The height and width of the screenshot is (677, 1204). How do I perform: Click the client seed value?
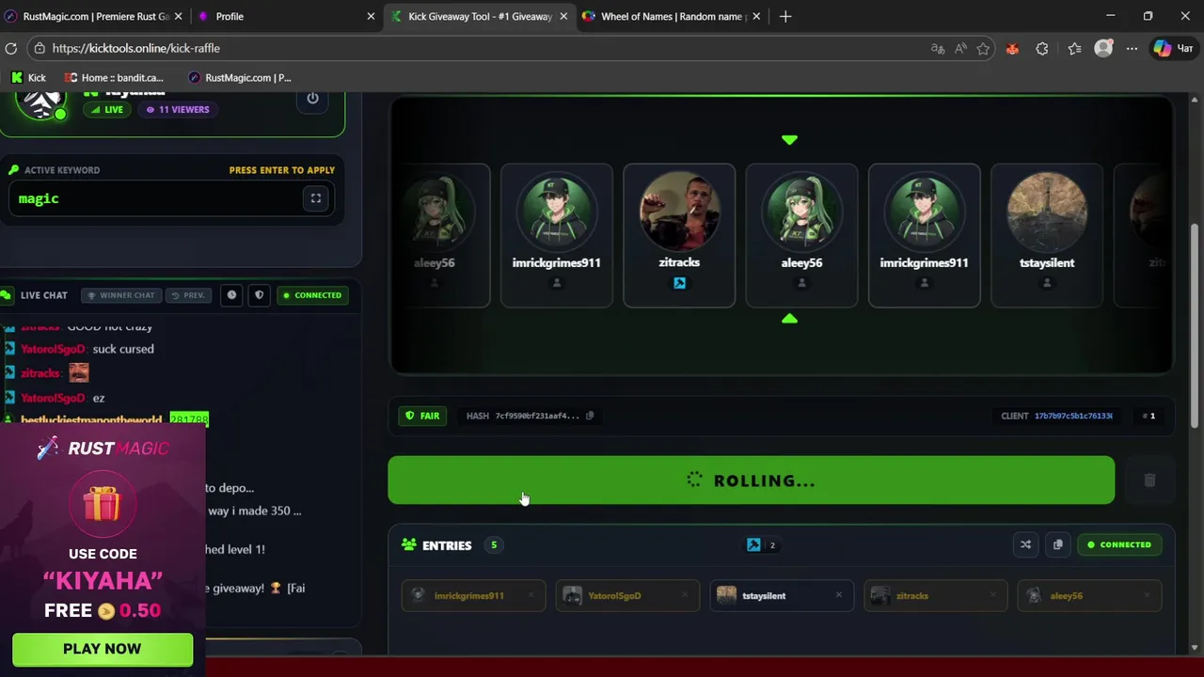1073,416
